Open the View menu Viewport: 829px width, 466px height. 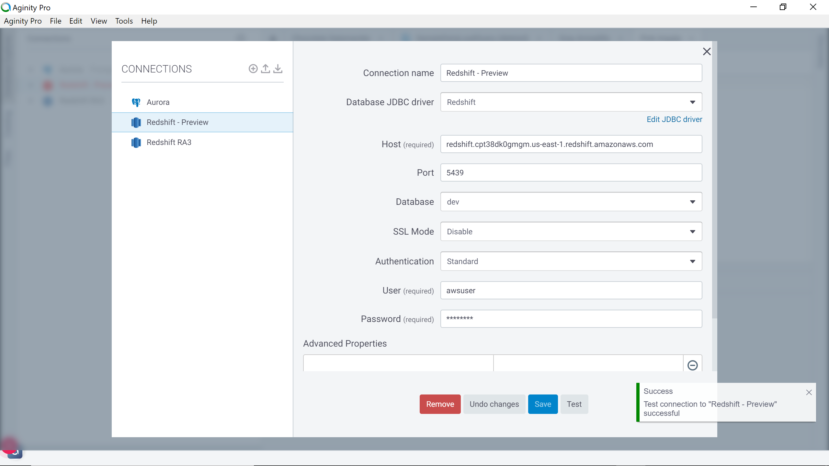tap(99, 21)
